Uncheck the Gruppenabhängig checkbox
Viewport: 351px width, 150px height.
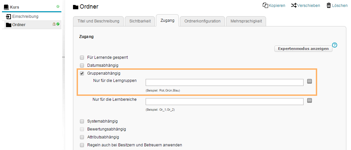(82, 73)
